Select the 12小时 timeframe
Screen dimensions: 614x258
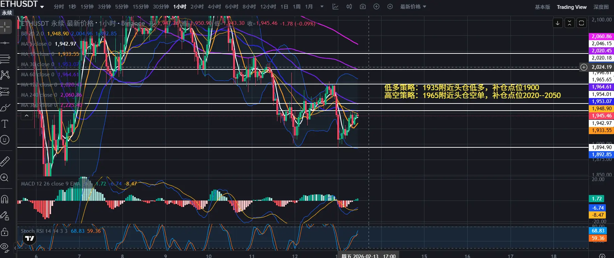point(268,6)
